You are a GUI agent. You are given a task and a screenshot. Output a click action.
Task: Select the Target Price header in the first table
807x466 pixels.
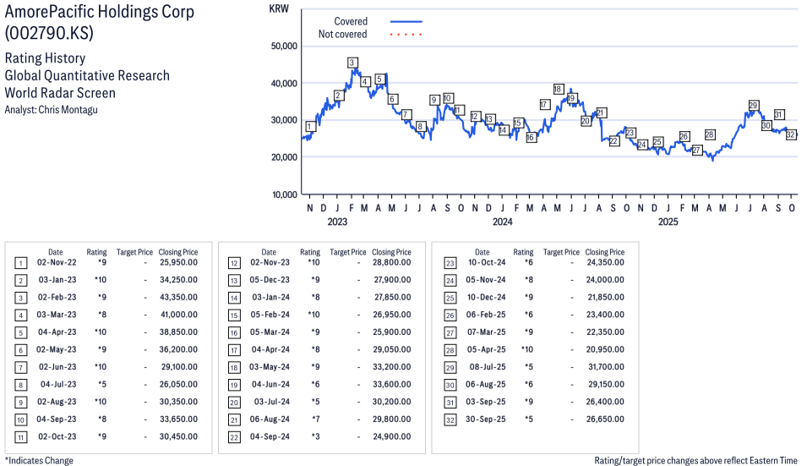(x=134, y=252)
